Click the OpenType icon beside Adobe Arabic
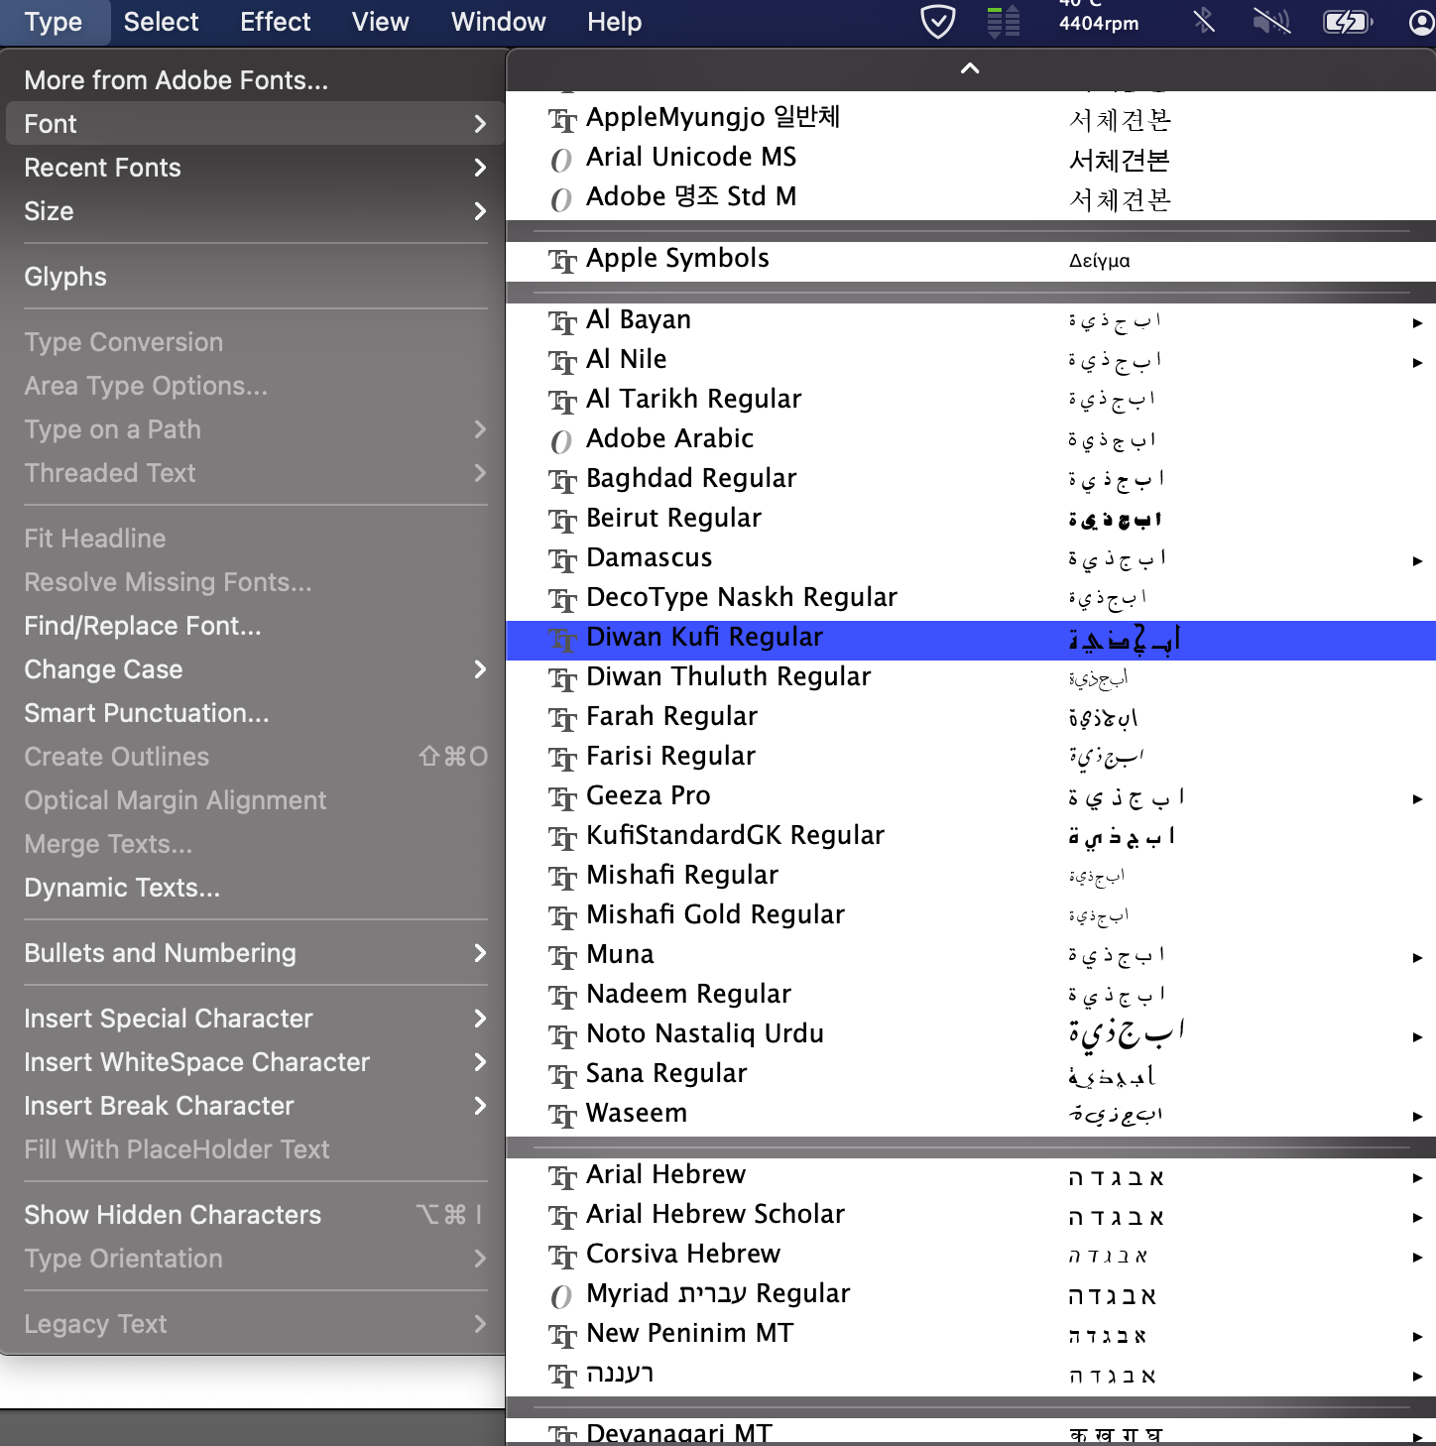Screen dimensions: 1436x1446 561,441
